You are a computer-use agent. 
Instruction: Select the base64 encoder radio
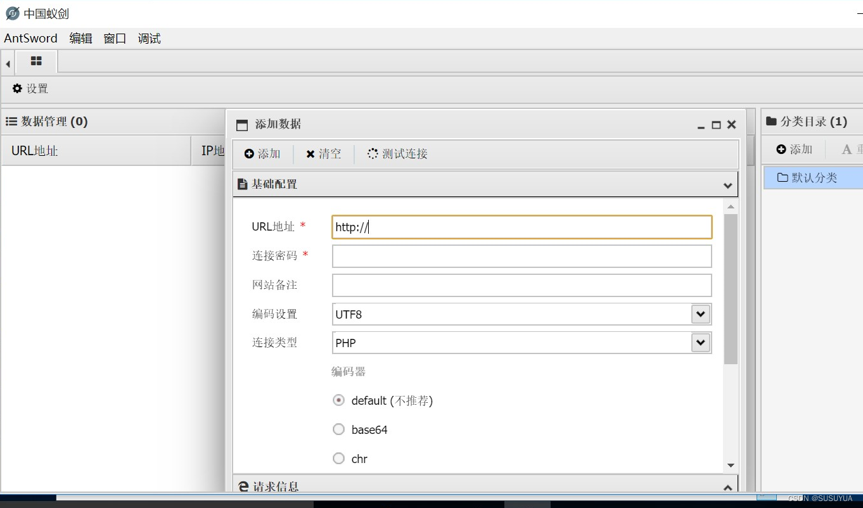[339, 429]
